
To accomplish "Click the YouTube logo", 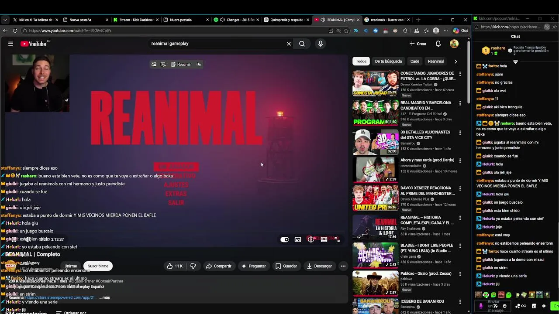I will 33,44.
